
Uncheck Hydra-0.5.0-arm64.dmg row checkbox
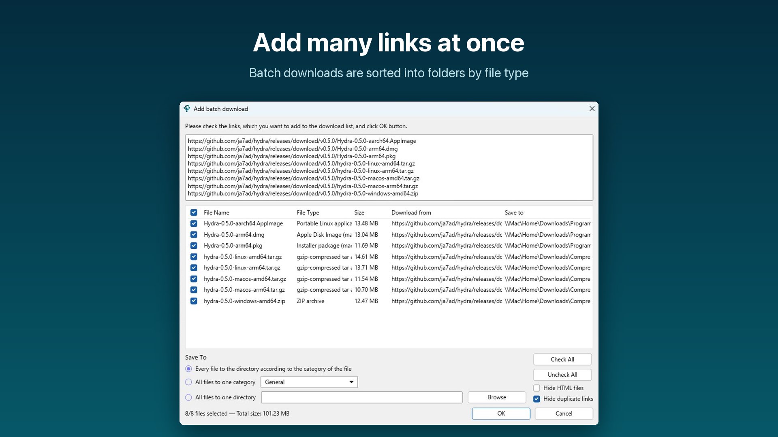click(194, 235)
